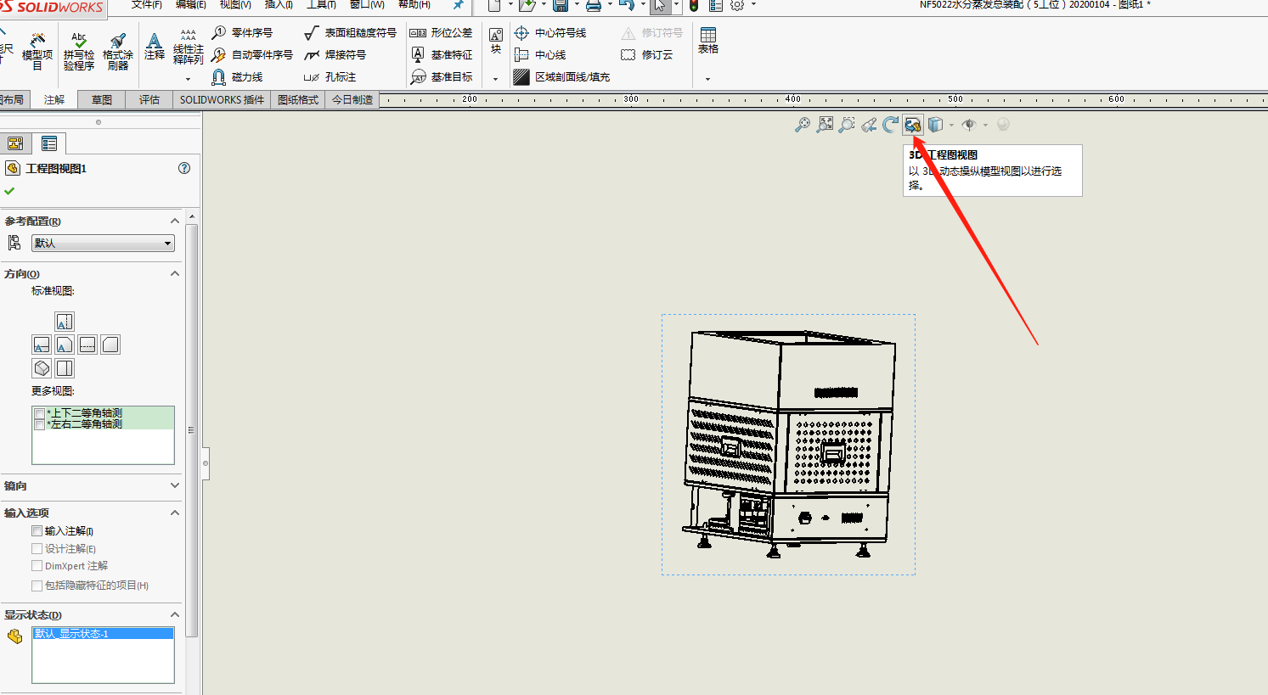This screenshot has width=1268, height=695.
Task: Click 自动零件序号 auto balloon
Action: point(252,54)
